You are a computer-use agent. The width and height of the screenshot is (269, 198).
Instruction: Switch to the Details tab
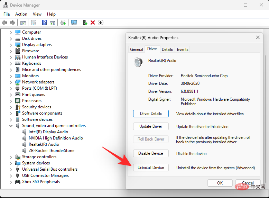point(167,49)
